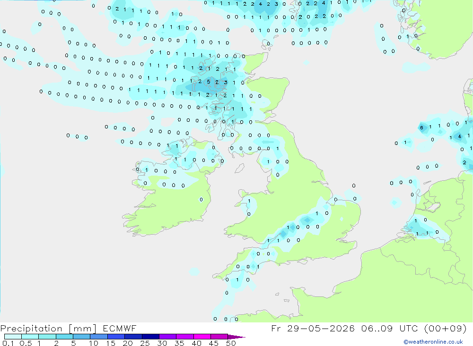Click the 0.5–1 mm legend color swatch

(30, 337)
